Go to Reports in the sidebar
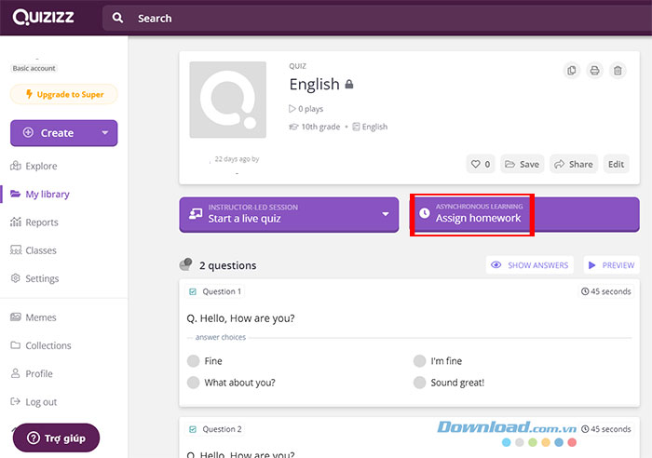This screenshot has height=458, width=652. (x=41, y=222)
